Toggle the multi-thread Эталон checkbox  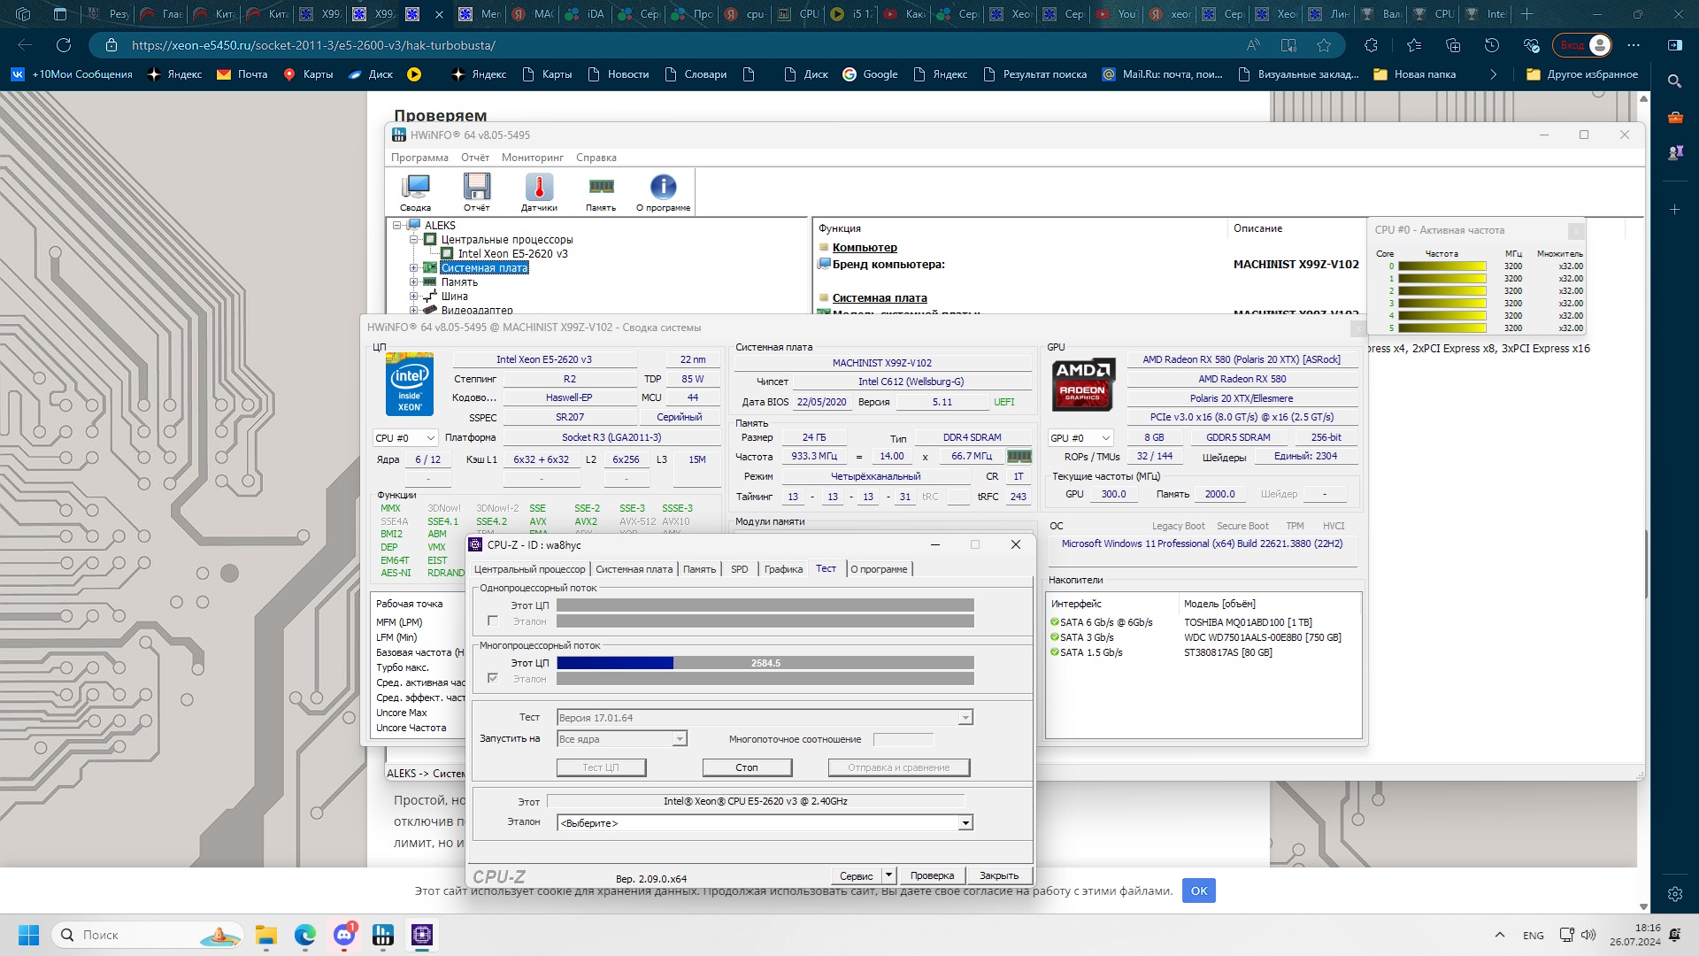[493, 679]
